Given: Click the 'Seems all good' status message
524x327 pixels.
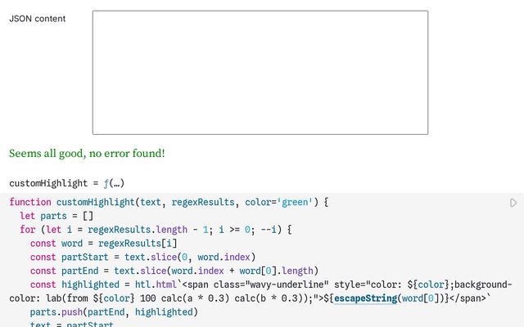Looking at the screenshot, I should point(87,153).
